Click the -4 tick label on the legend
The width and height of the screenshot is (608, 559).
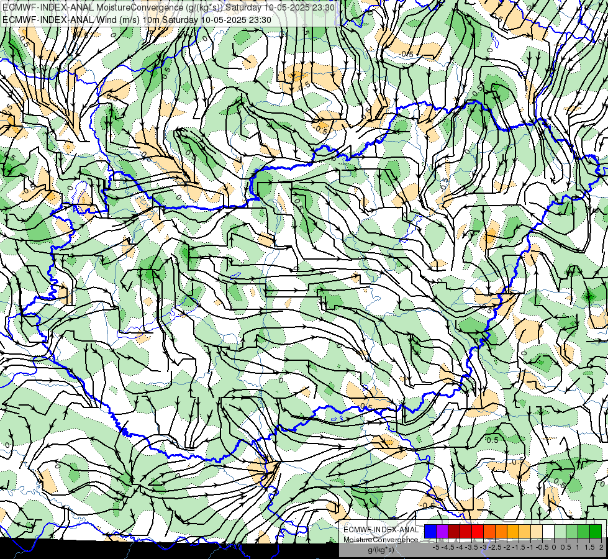tap(460, 547)
